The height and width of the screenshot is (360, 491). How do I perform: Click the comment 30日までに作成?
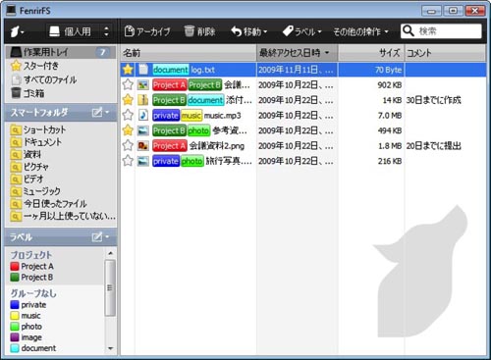(x=433, y=100)
